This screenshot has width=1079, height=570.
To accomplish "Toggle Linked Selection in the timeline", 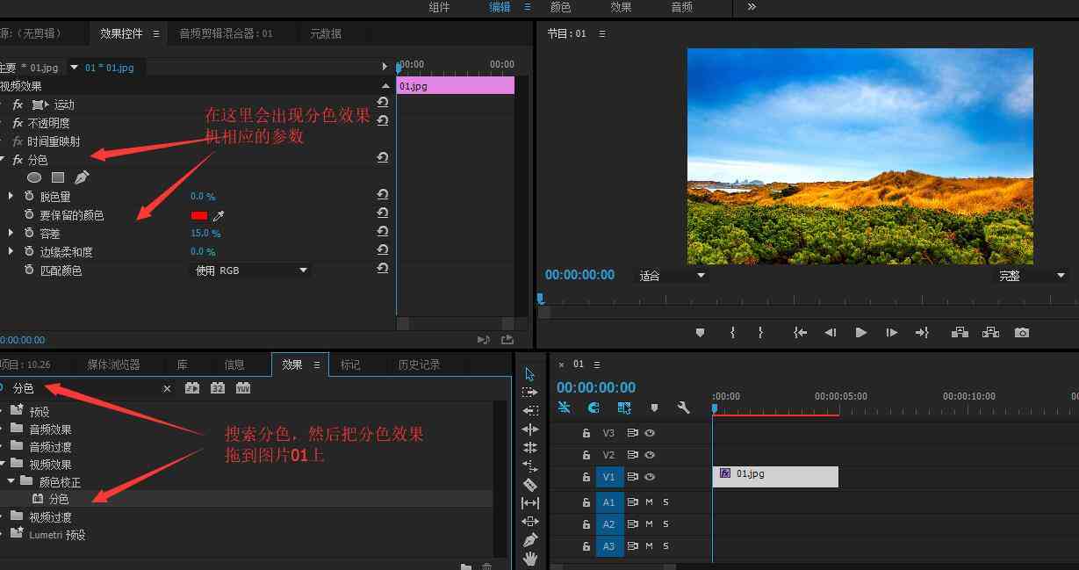I will coord(624,408).
